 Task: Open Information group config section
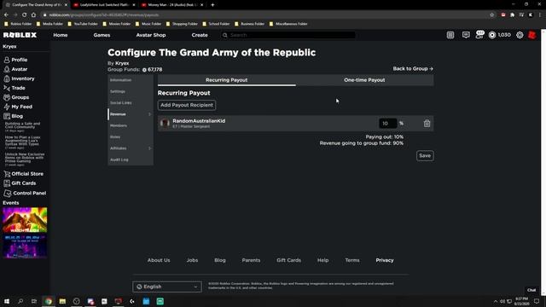[x=121, y=80]
